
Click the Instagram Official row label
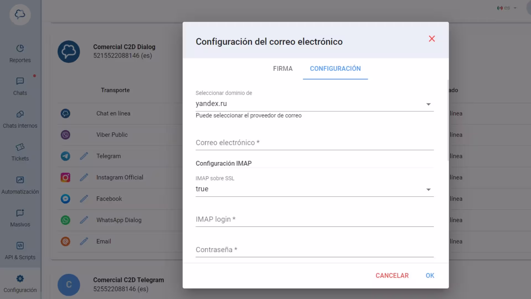coord(120,177)
